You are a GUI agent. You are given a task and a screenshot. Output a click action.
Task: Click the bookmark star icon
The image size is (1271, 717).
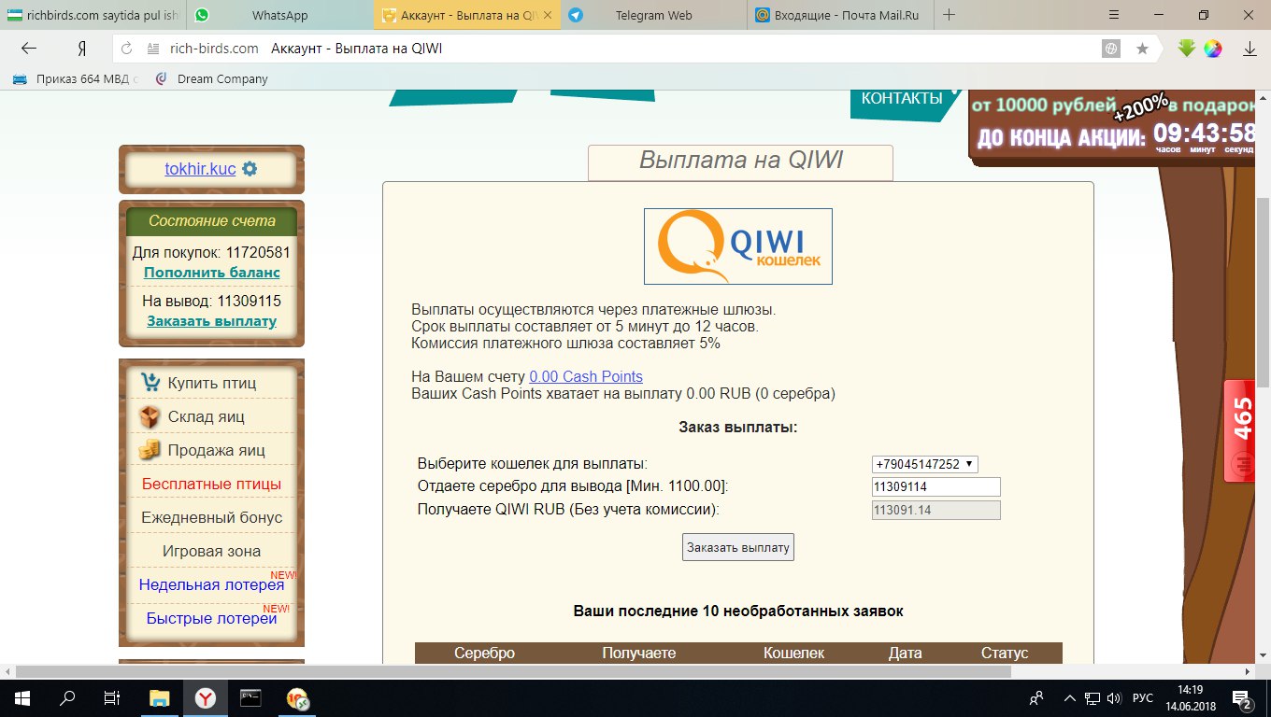pyautogui.click(x=1142, y=49)
